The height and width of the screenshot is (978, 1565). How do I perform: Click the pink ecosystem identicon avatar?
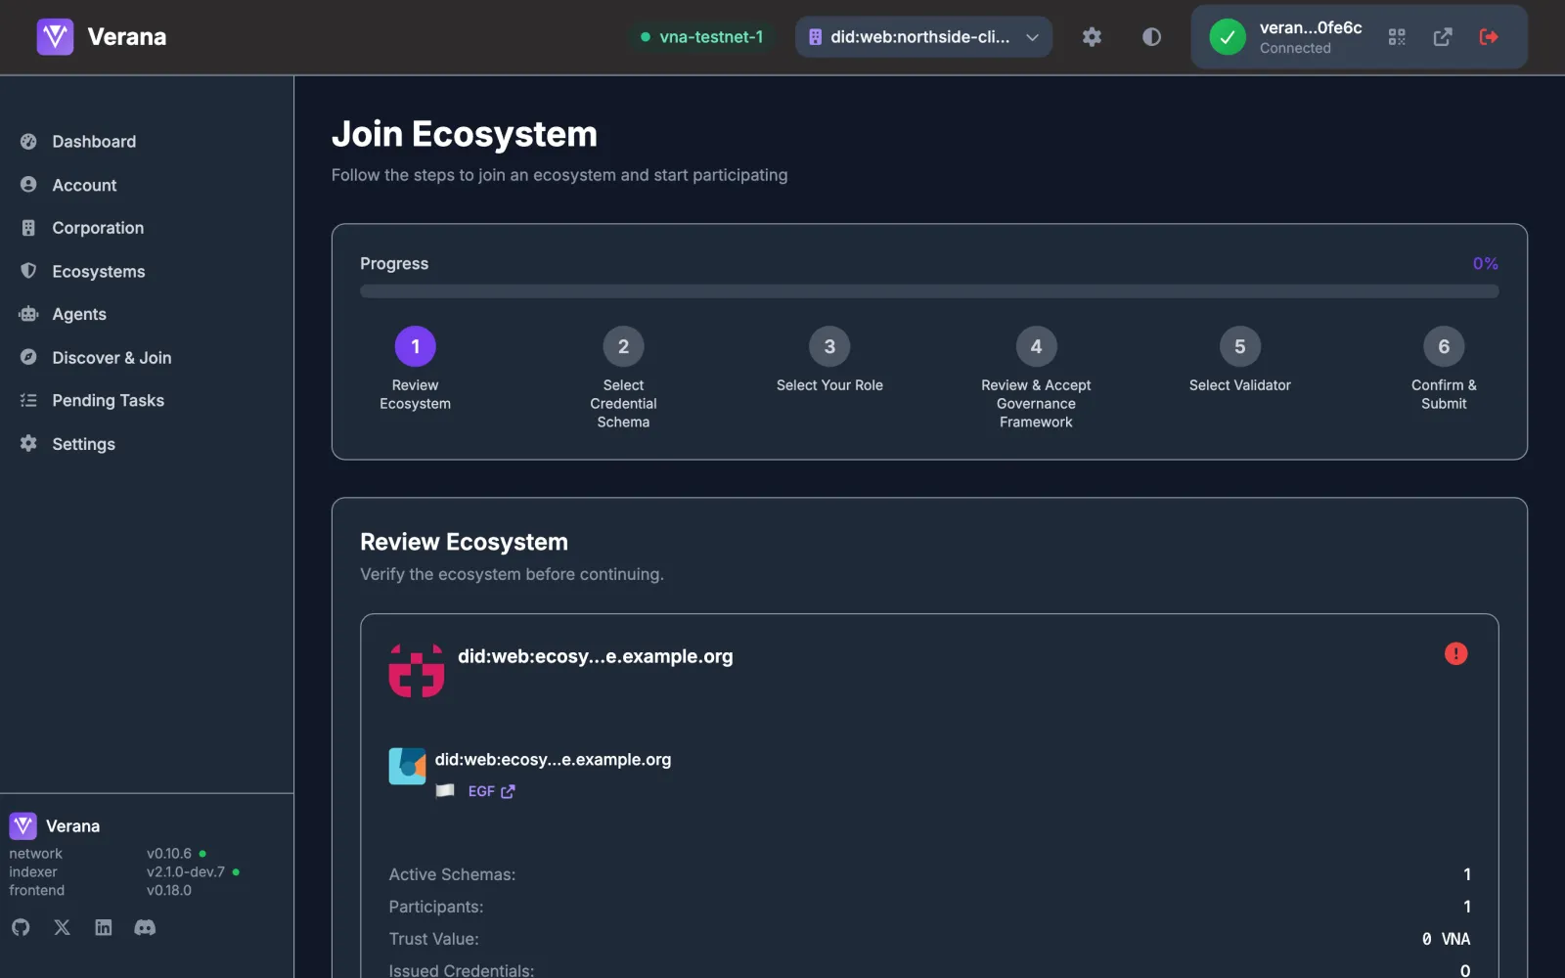(x=417, y=670)
